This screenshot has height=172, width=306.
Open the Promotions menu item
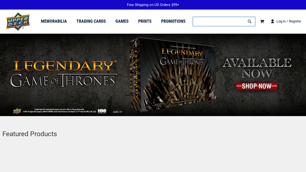[173, 21]
